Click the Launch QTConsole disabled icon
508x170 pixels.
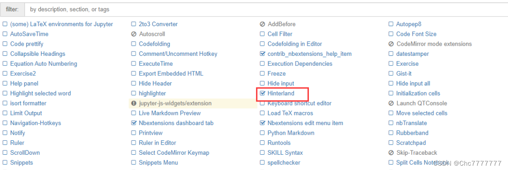[391, 103]
